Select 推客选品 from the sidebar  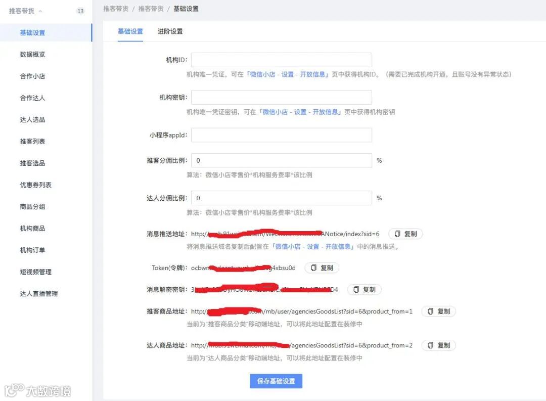(x=33, y=163)
